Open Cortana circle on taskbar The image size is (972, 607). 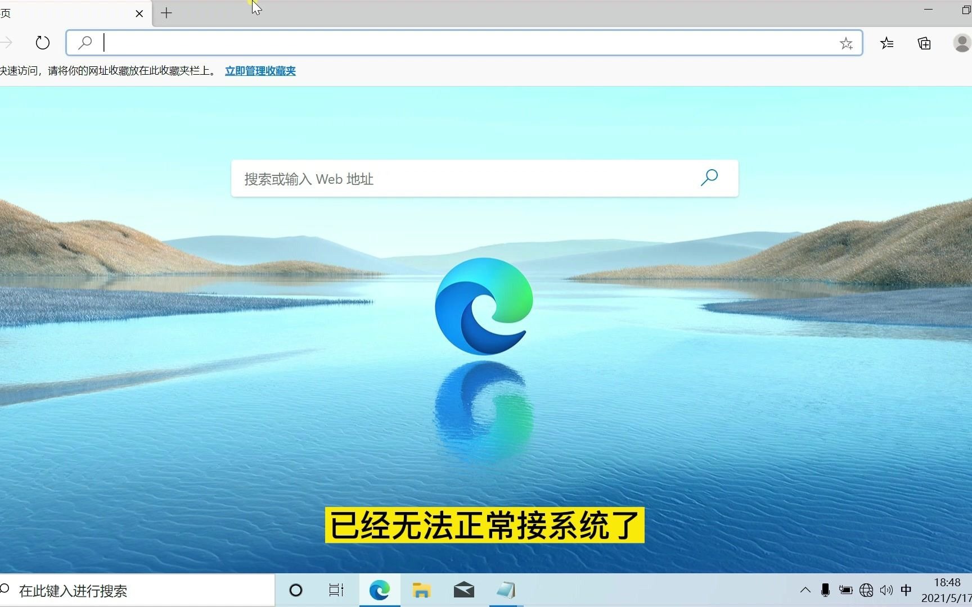click(296, 590)
